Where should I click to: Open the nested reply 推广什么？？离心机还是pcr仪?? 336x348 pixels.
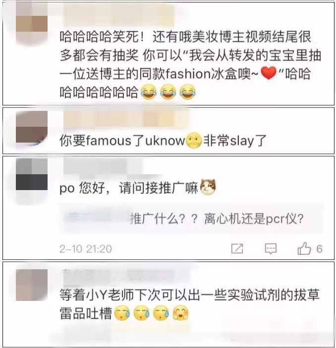pyautogui.click(x=191, y=219)
